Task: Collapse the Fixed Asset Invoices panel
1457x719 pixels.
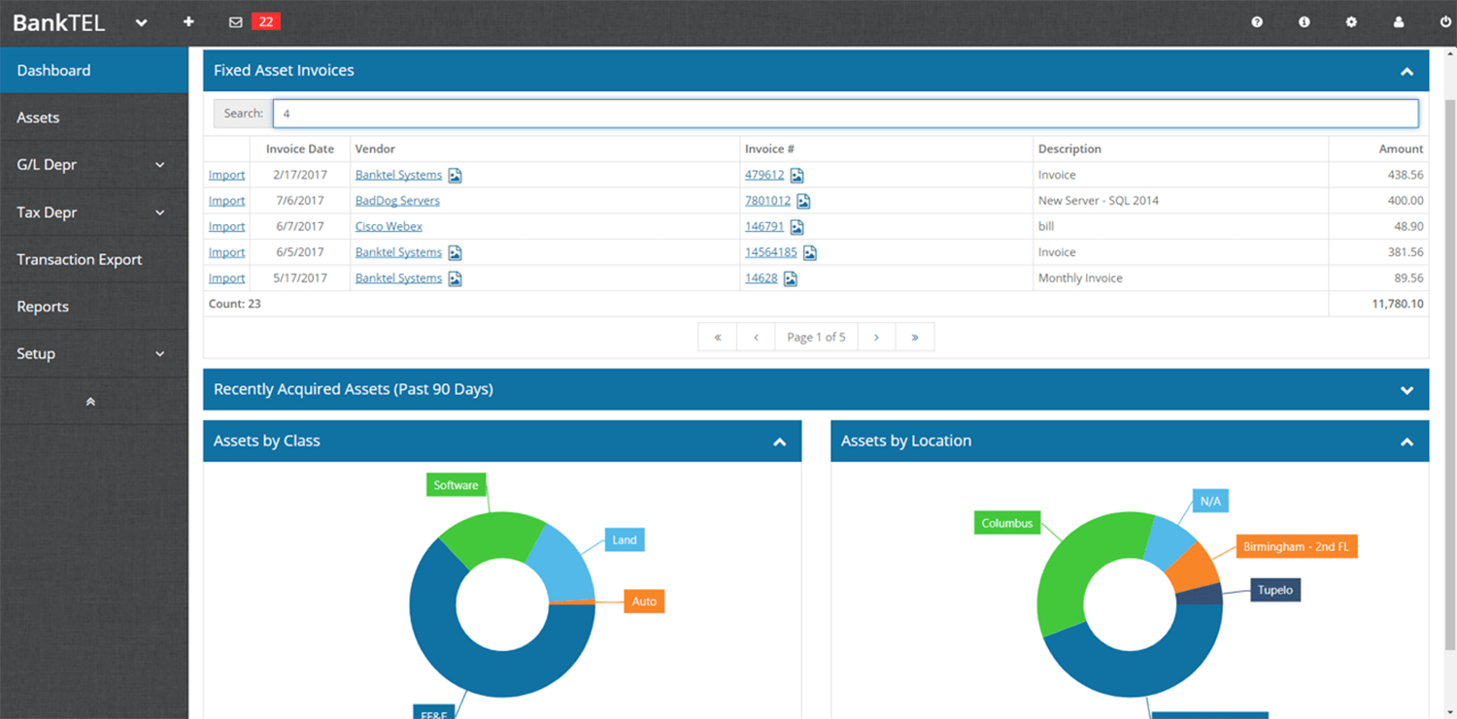Action: tap(1406, 70)
